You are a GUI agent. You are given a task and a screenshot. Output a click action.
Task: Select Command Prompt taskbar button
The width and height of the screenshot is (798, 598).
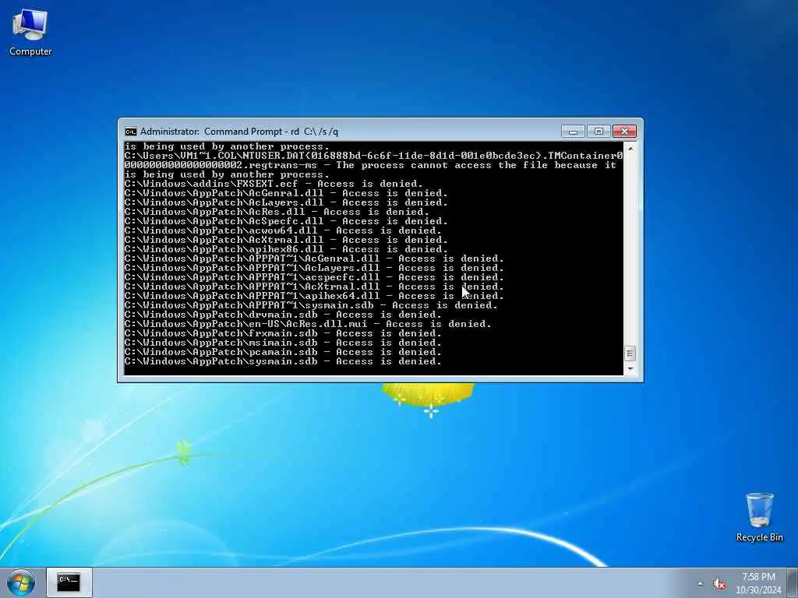[69, 582]
